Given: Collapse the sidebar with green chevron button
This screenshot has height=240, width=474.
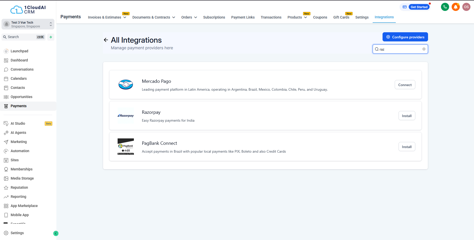Looking at the screenshot, I should pos(56,233).
